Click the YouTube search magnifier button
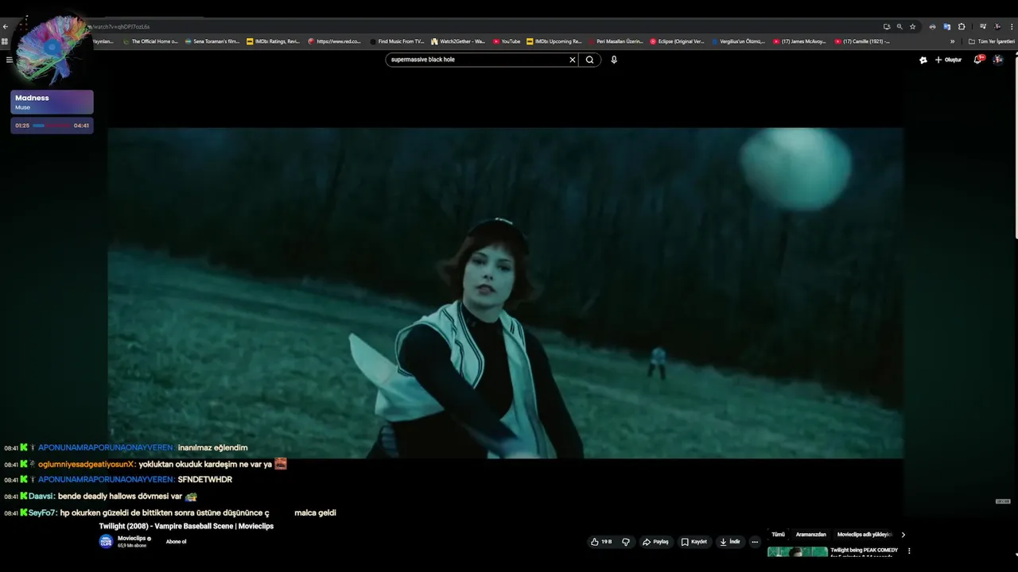The width and height of the screenshot is (1018, 572). pyautogui.click(x=589, y=60)
